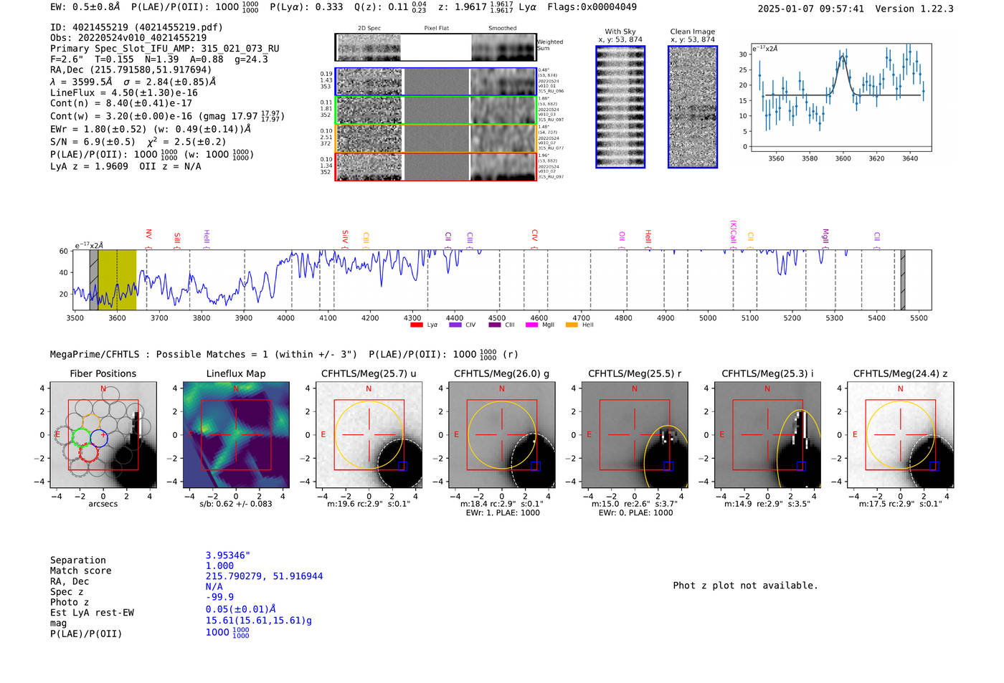Click the text "ID: 4021455219 (4021455219.pdf)"
The image size is (1004, 683).
tap(136, 27)
